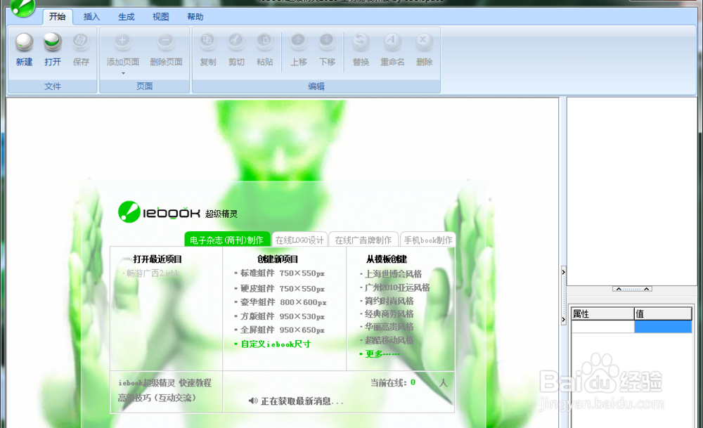Click the 下移 (Move down) icon
Image resolution: width=703 pixels, height=428 pixels.
tap(327, 41)
